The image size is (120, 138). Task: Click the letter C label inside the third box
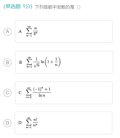[x=20, y=93]
